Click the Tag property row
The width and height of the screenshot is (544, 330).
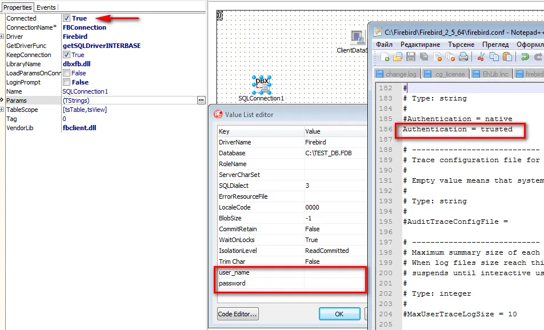(106, 119)
